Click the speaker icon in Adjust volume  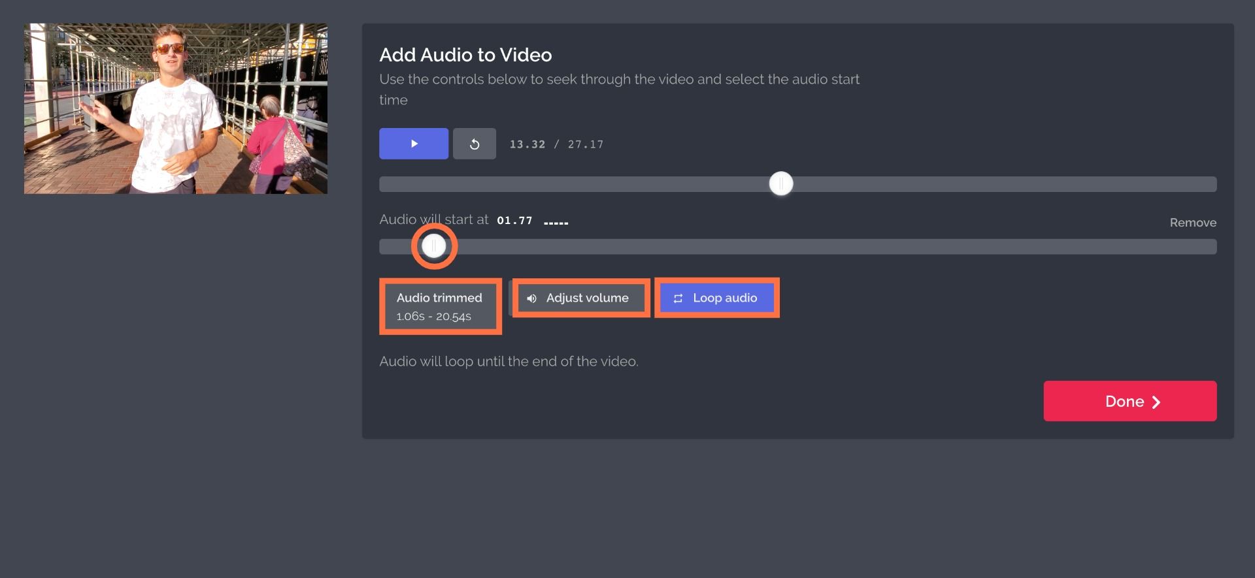coord(532,298)
